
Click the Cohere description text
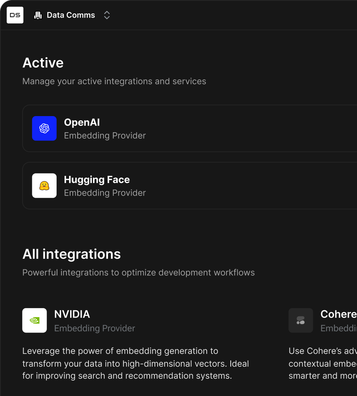tap(322, 363)
